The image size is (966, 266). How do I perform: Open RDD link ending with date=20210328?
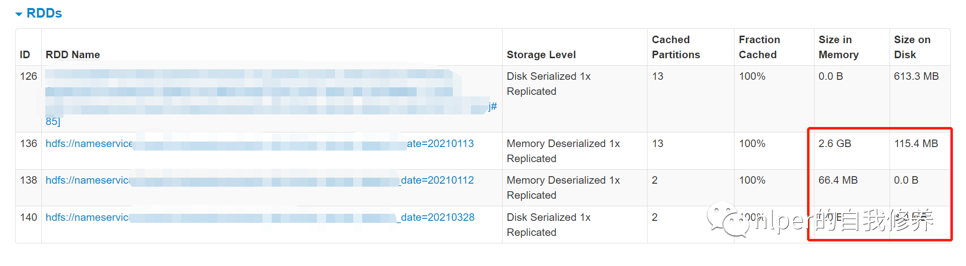pyautogui.click(x=437, y=217)
